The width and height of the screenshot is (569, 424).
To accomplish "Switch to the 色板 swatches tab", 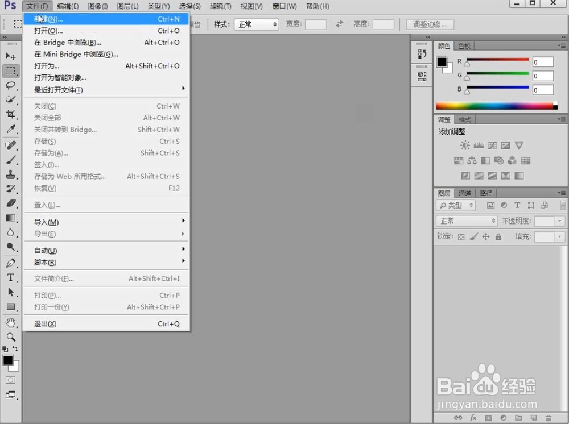I will [x=464, y=45].
